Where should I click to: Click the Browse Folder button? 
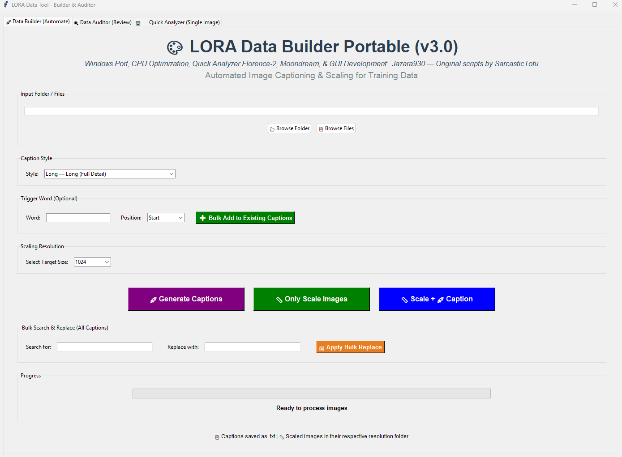click(289, 128)
